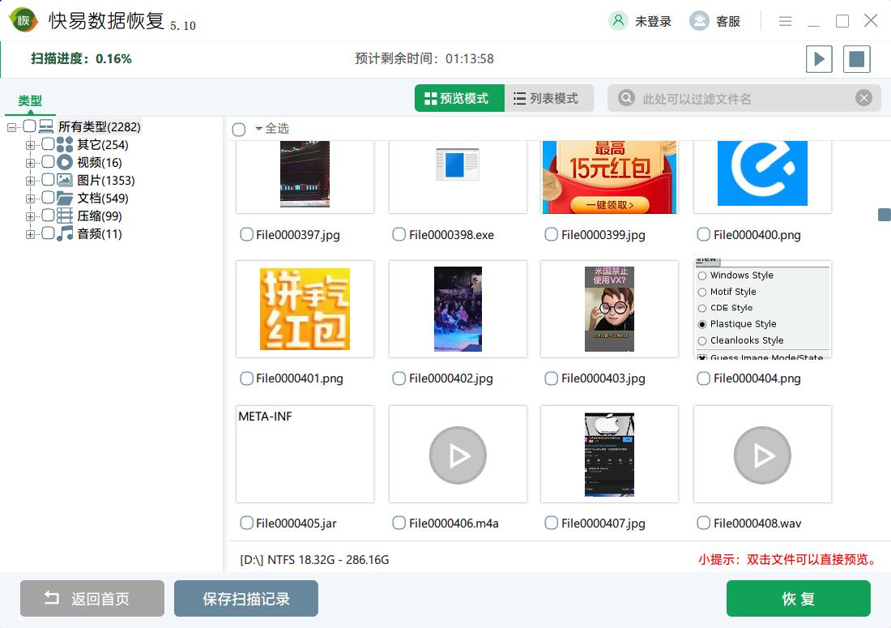Image resolution: width=891 pixels, height=628 pixels.
Task: Expand the 其它(254) tree node
Action: tap(30, 145)
